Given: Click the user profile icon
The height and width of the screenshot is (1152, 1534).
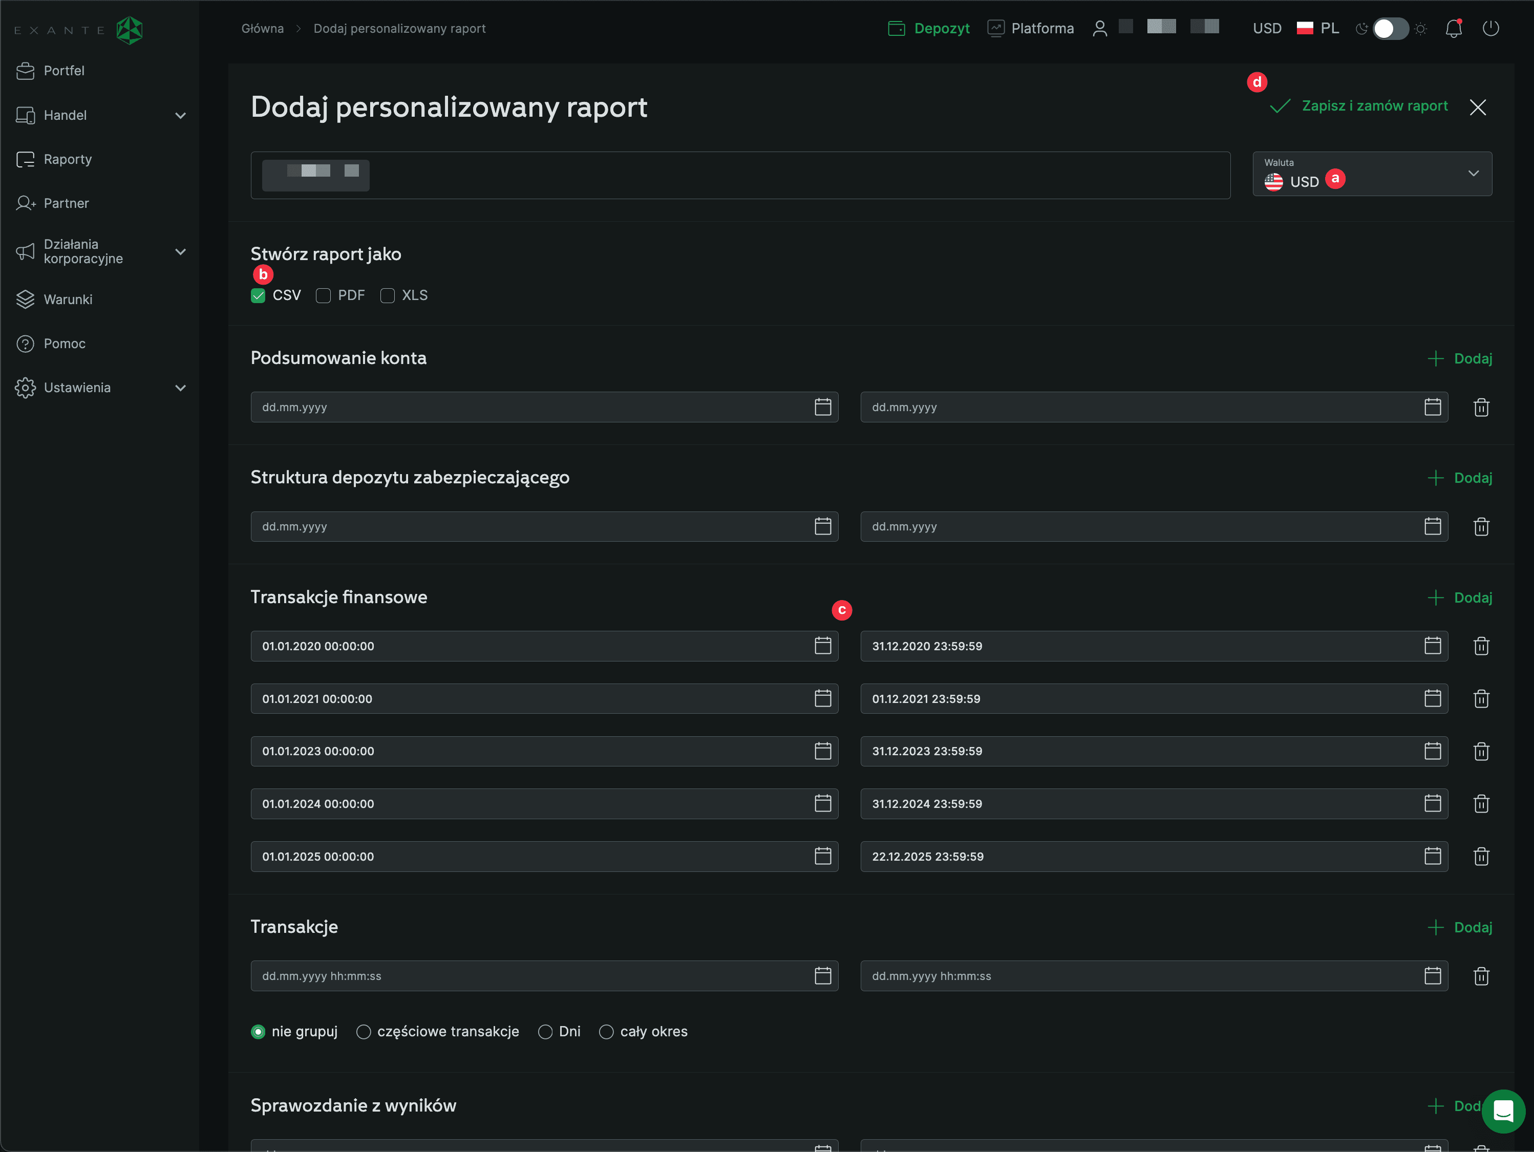Looking at the screenshot, I should (x=1099, y=29).
